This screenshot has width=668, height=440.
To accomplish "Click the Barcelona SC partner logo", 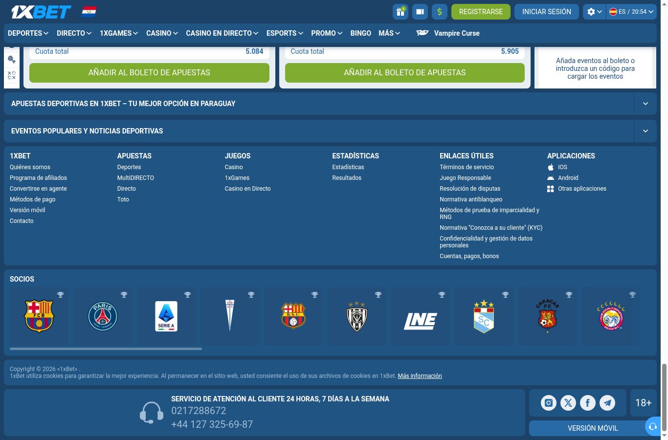I will pyautogui.click(x=293, y=316).
